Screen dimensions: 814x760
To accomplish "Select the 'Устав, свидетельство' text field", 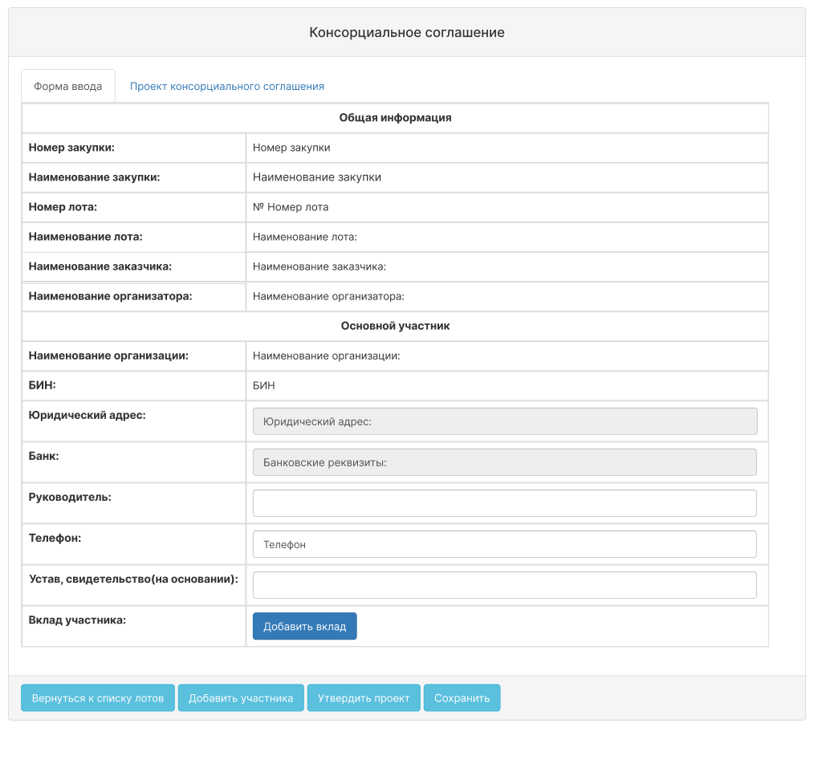I will 504,585.
